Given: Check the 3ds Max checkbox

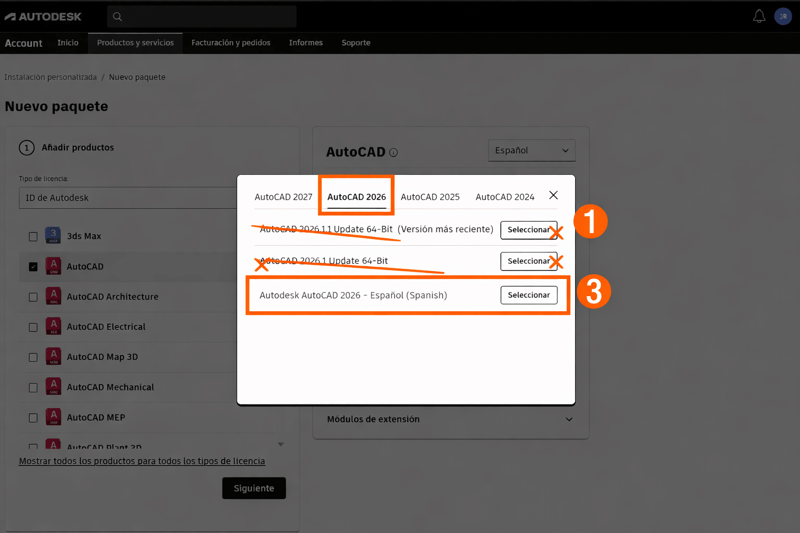Looking at the screenshot, I should pyautogui.click(x=33, y=236).
